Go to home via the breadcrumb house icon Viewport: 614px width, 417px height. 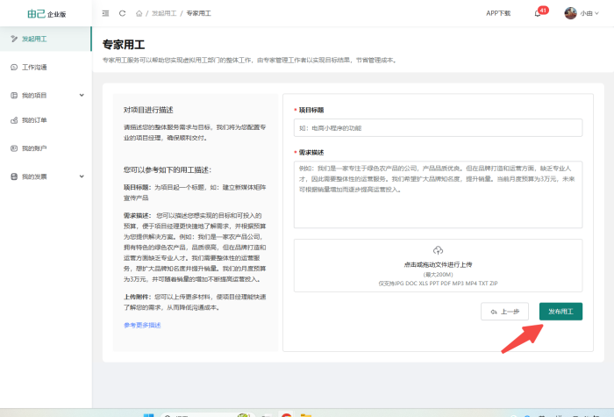coord(139,13)
